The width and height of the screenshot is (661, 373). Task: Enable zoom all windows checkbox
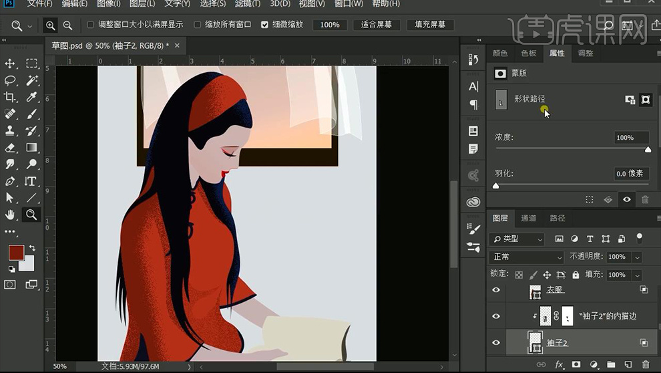pyautogui.click(x=197, y=25)
